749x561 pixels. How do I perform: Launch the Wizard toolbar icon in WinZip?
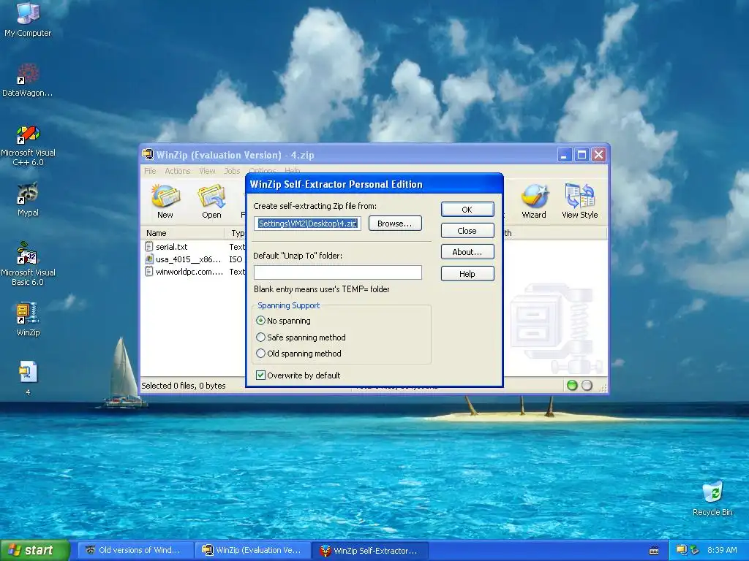point(534,197)
